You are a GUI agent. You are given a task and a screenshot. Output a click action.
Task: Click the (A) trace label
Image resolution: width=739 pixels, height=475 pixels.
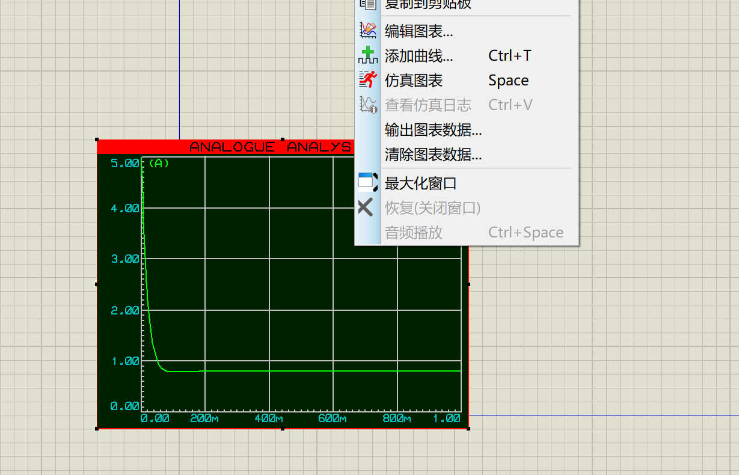pos(159,163)
